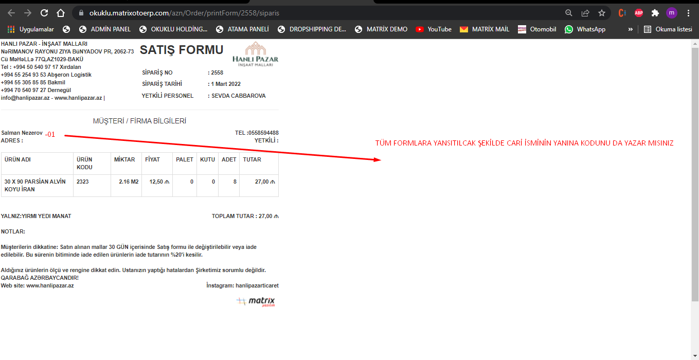Screen dimensions: 699x360
Task: Go to the browser home page
Action: 61,13
